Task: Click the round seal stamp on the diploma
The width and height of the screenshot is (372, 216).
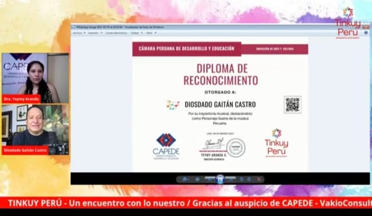Action: point(236,148)
